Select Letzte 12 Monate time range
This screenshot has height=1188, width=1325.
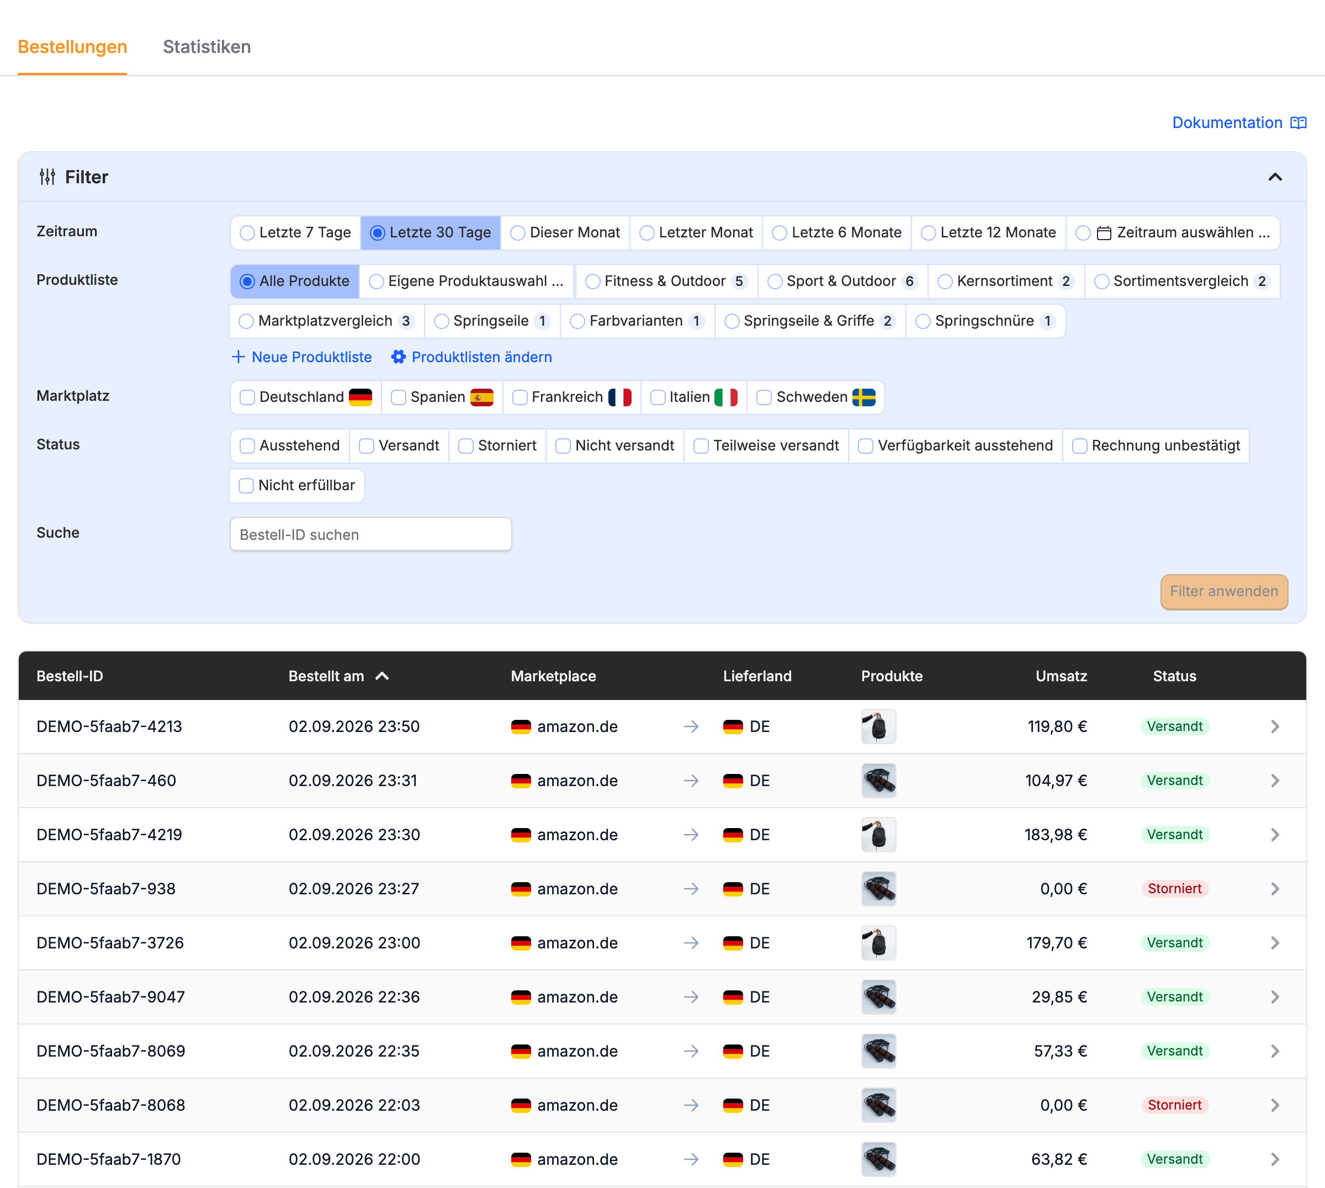click(x=989, y=233)
